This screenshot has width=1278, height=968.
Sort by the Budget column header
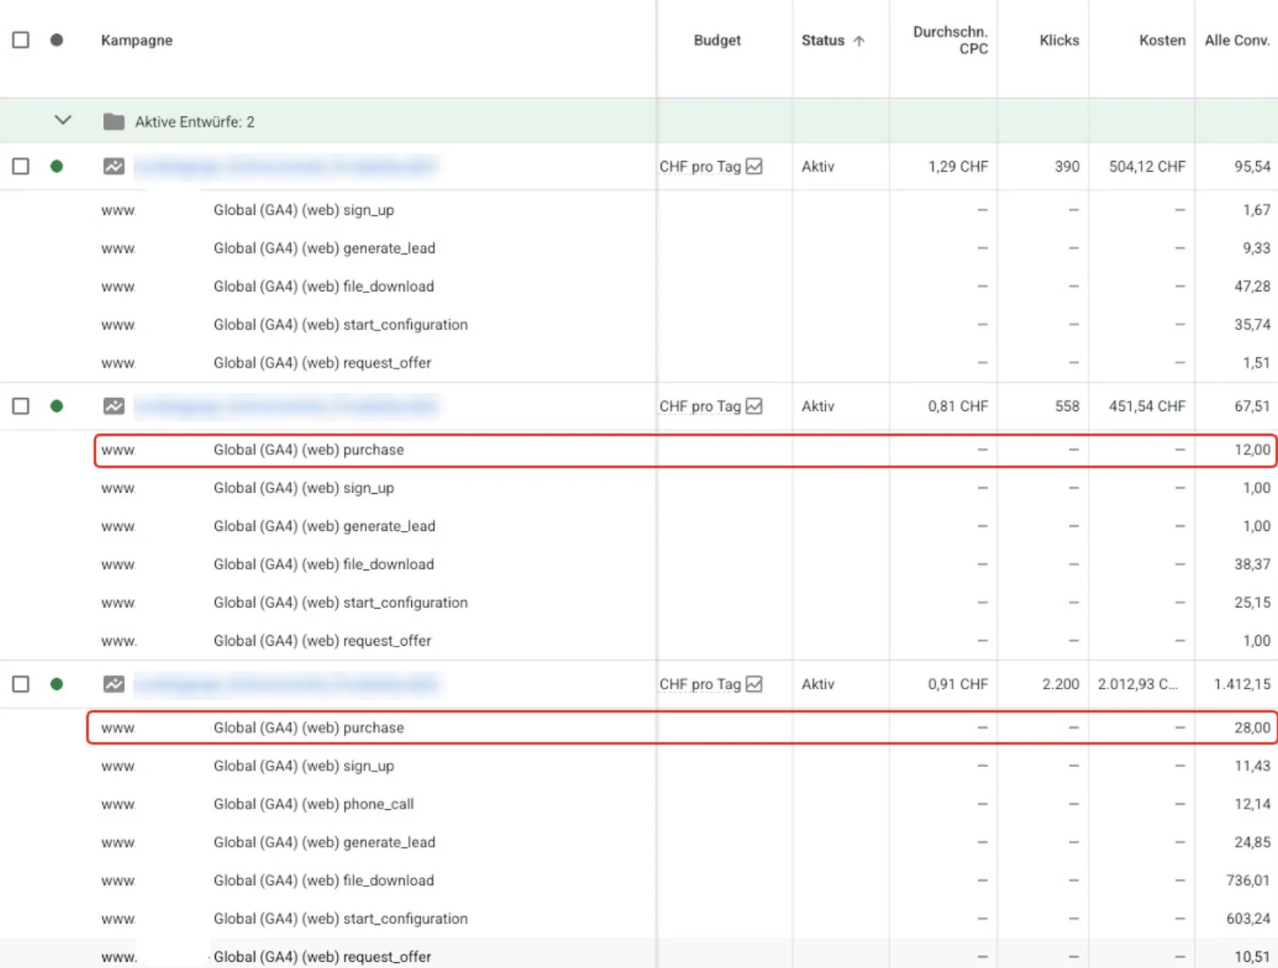[717, 40]
